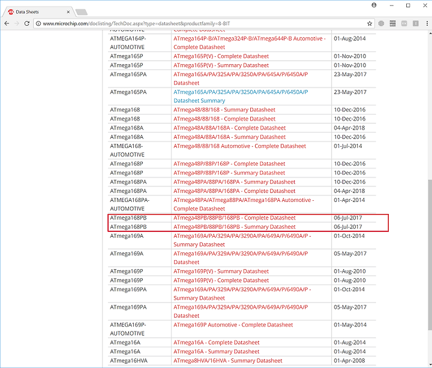Click the vertical page scrollbar thumb
This screenshot has height=368, width=432.
click(430, 255)
